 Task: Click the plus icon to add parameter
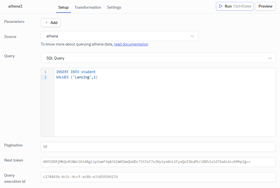[46, 23]
